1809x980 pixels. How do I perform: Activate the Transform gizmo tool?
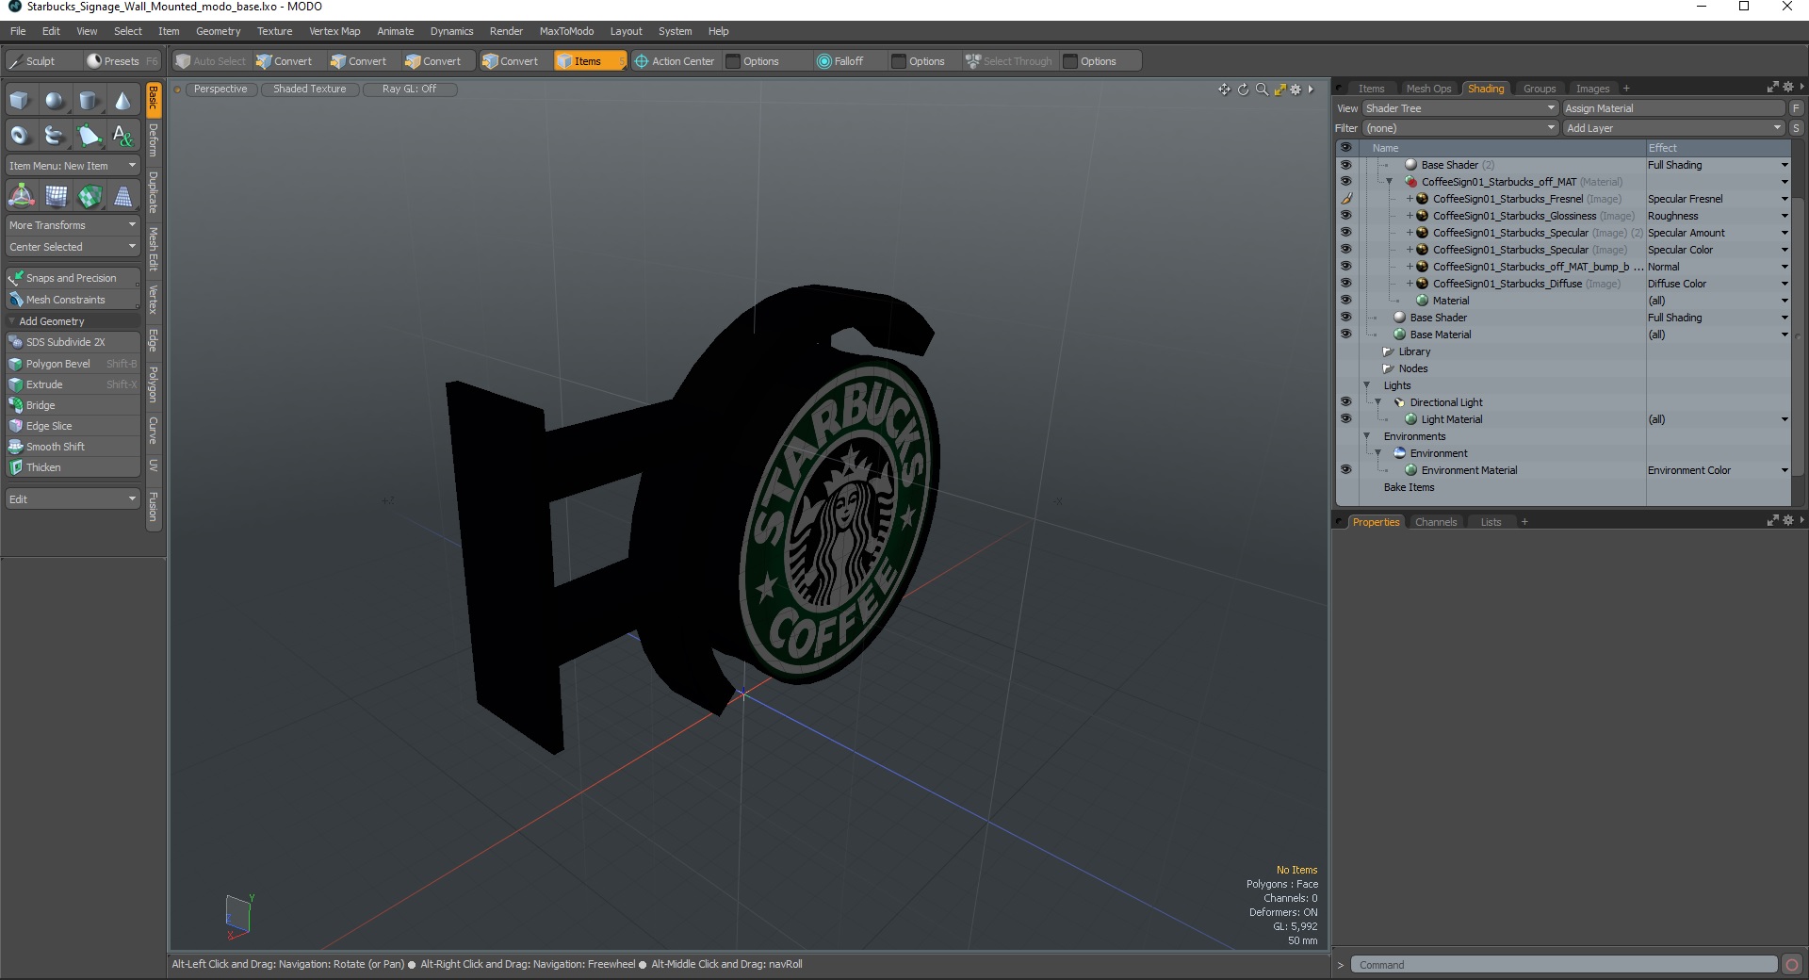point(21,196)
